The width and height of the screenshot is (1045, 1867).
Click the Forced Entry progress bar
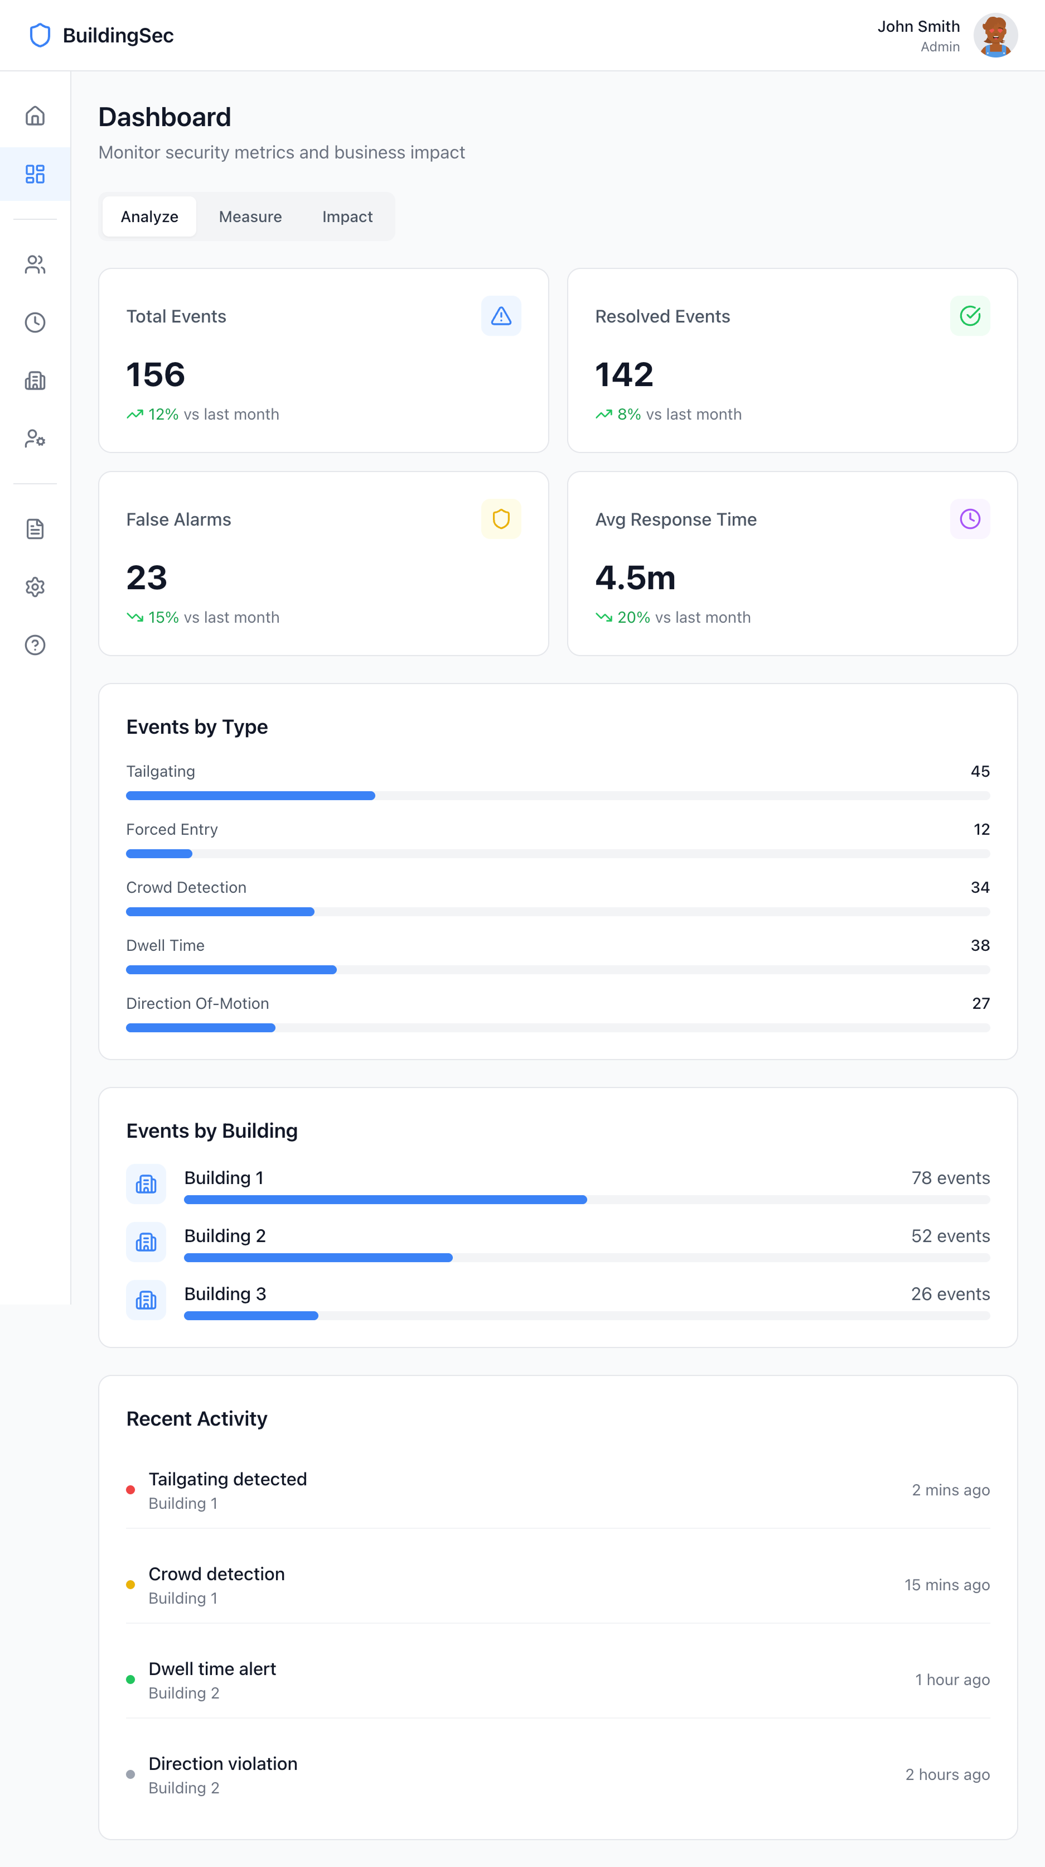pos(558,854)
